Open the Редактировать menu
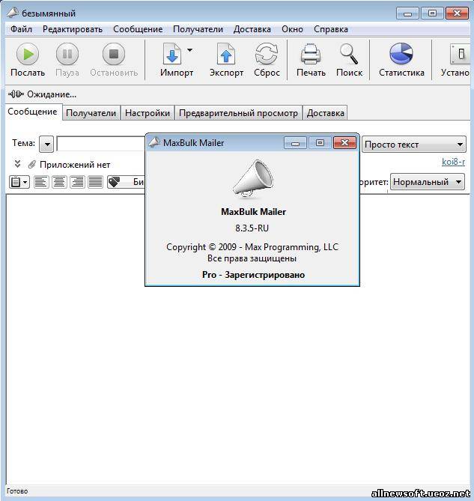 click(73, 29)
